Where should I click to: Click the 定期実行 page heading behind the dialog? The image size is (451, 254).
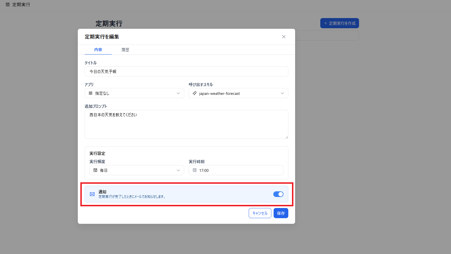coord(109,23)
